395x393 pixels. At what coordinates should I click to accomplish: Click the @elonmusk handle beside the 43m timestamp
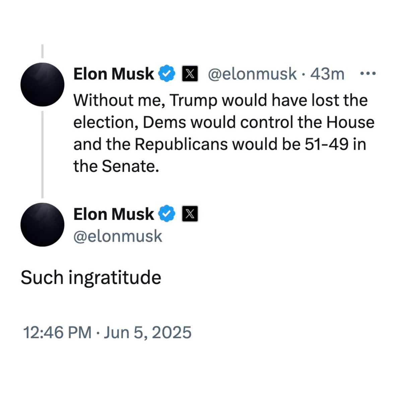[x=252, y=74]
